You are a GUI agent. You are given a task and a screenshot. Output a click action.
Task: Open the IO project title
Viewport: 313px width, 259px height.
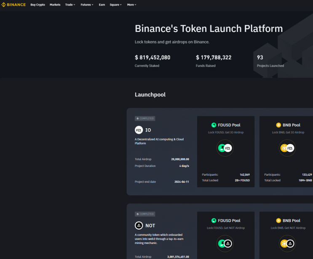(x=148, y=130)
